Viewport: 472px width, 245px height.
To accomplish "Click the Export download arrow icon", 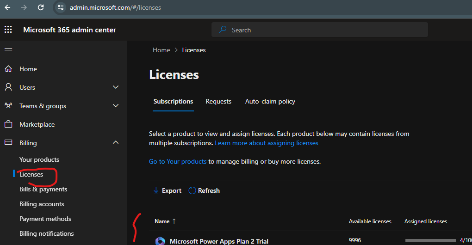I will pos(156,190).
